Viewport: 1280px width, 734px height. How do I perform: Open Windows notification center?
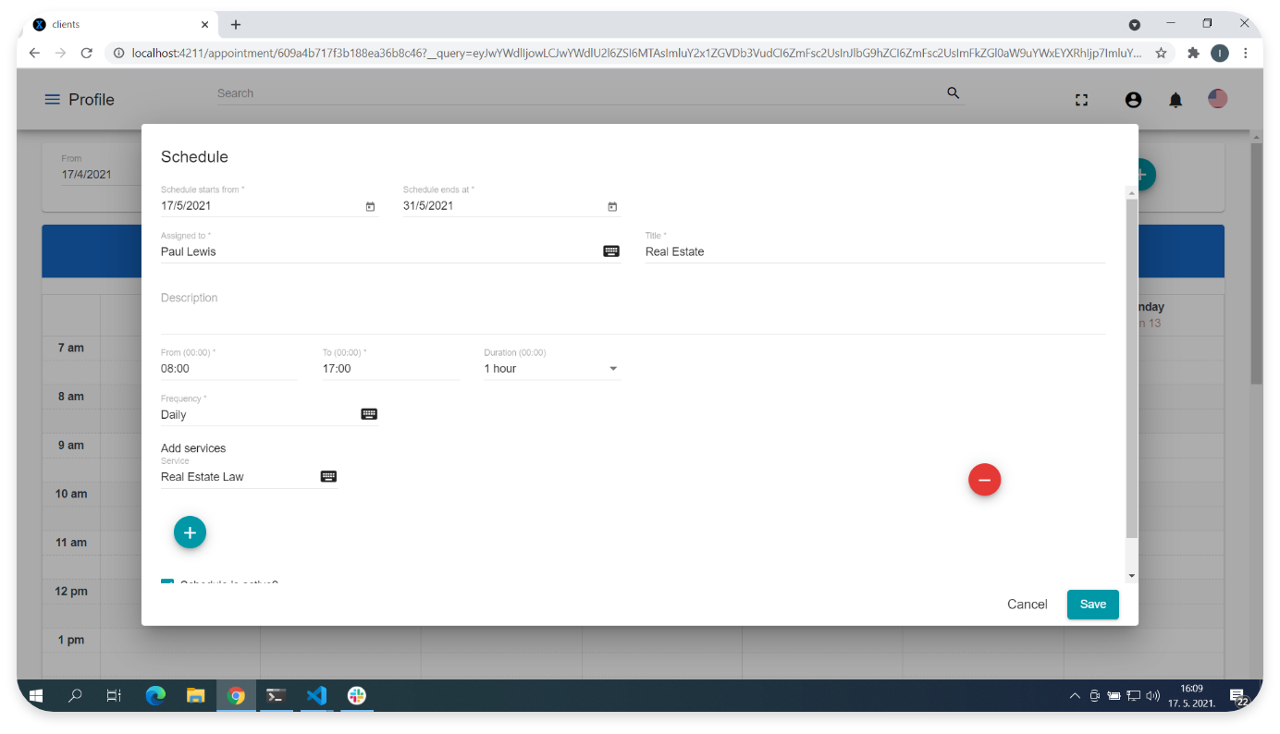click(x=1237, y=696)
